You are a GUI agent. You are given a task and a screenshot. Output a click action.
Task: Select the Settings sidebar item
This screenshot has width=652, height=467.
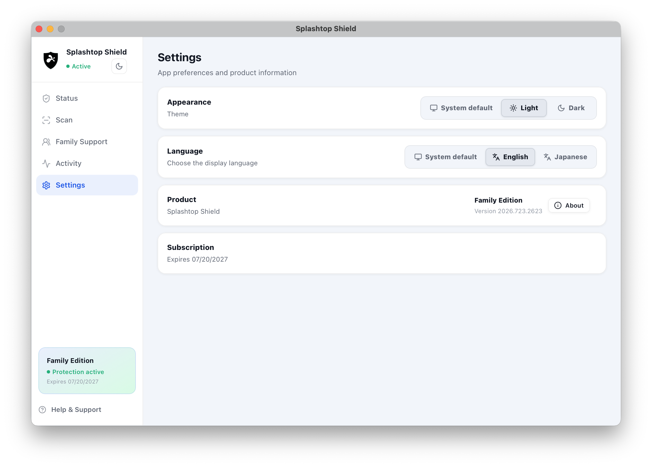pyautogui.click(x=87, y=185)
